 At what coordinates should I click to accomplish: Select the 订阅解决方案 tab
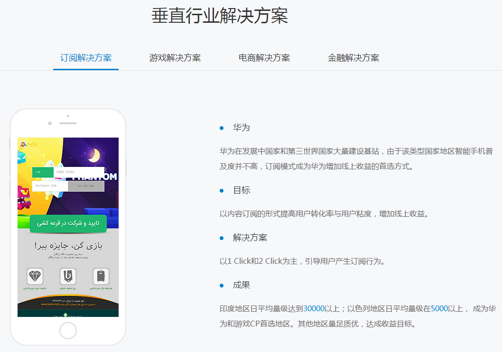[86, 58]
